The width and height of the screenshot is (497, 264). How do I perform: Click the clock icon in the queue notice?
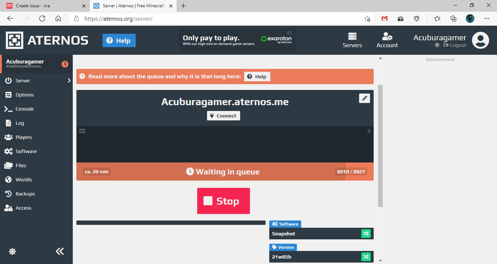coord(82,77)
